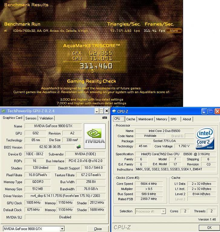Click the GFX score 62,355

101,53
